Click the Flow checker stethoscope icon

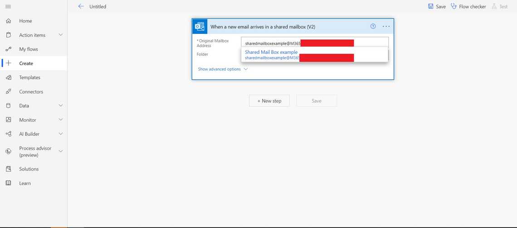pos(454,6)
